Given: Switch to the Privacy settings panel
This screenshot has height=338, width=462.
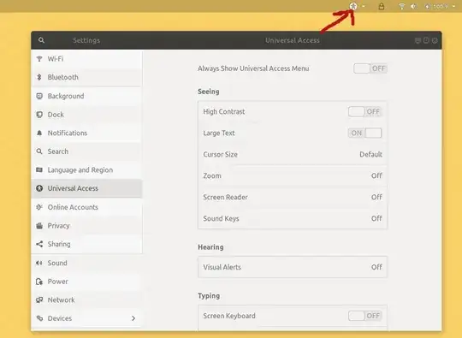Looking at the screenshot, I should tap(86, 226).
